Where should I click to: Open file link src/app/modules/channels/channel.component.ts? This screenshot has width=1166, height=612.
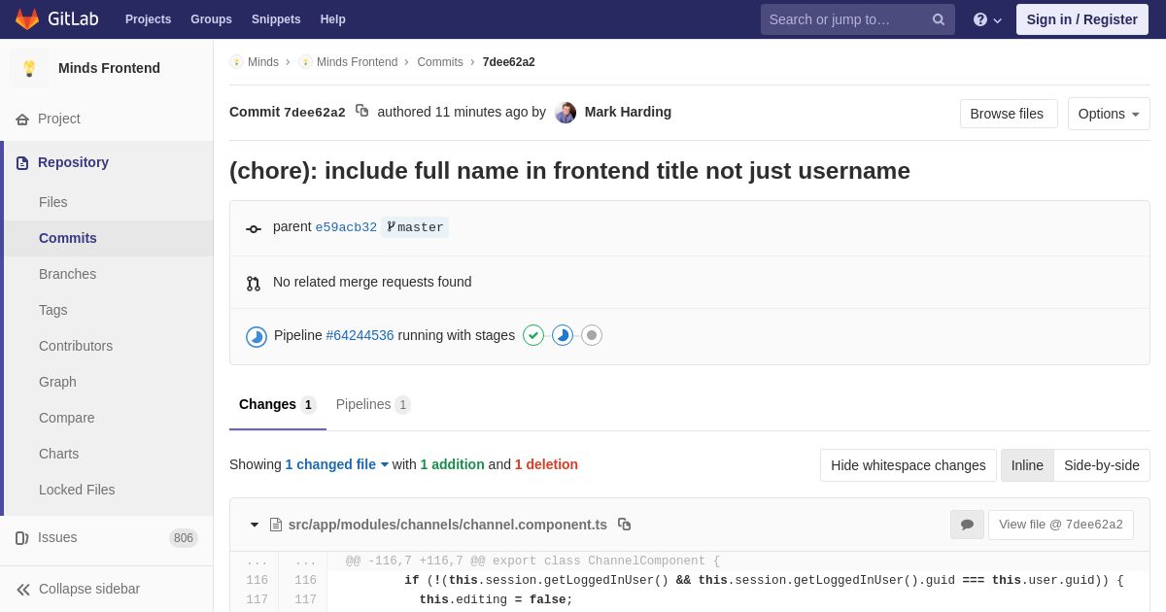[448, 525]
